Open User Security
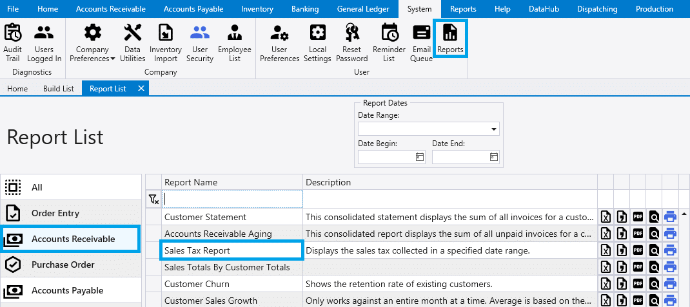The width and height of the screenshot is (690, 307). point(200,42)
